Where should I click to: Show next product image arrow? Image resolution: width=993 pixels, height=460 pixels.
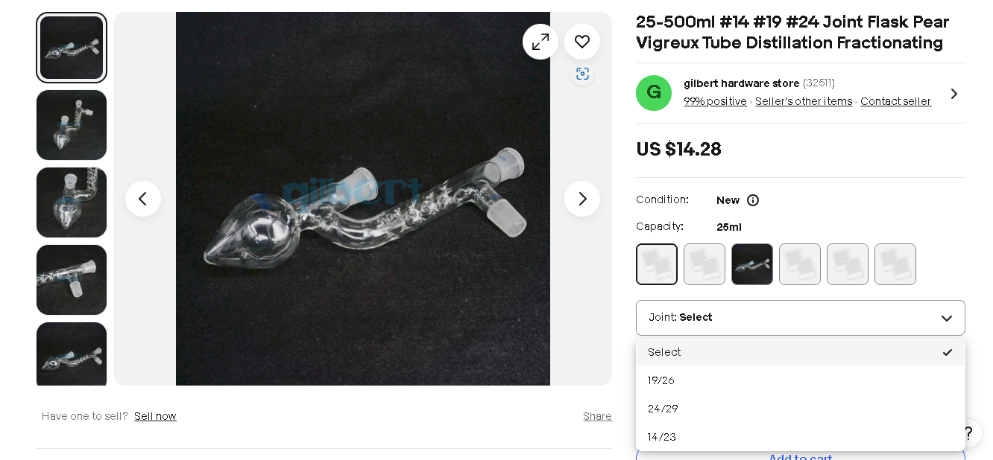(x=582, y=199)
